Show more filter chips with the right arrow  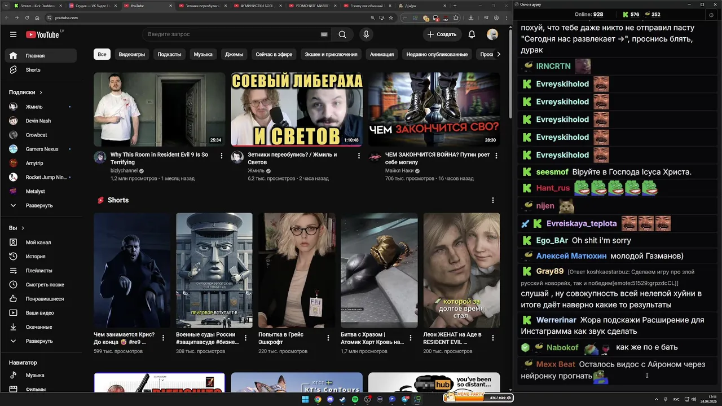point(498,54)
